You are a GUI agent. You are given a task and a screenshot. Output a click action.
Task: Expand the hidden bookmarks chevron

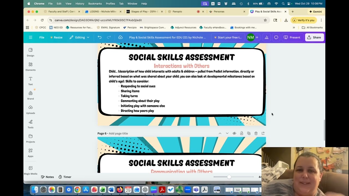tap(294, 27)
